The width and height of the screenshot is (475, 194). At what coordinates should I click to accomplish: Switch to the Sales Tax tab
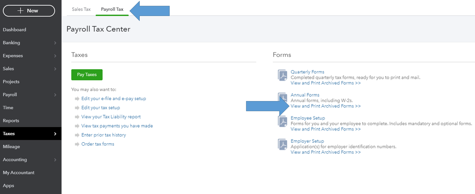pos(81,9)
